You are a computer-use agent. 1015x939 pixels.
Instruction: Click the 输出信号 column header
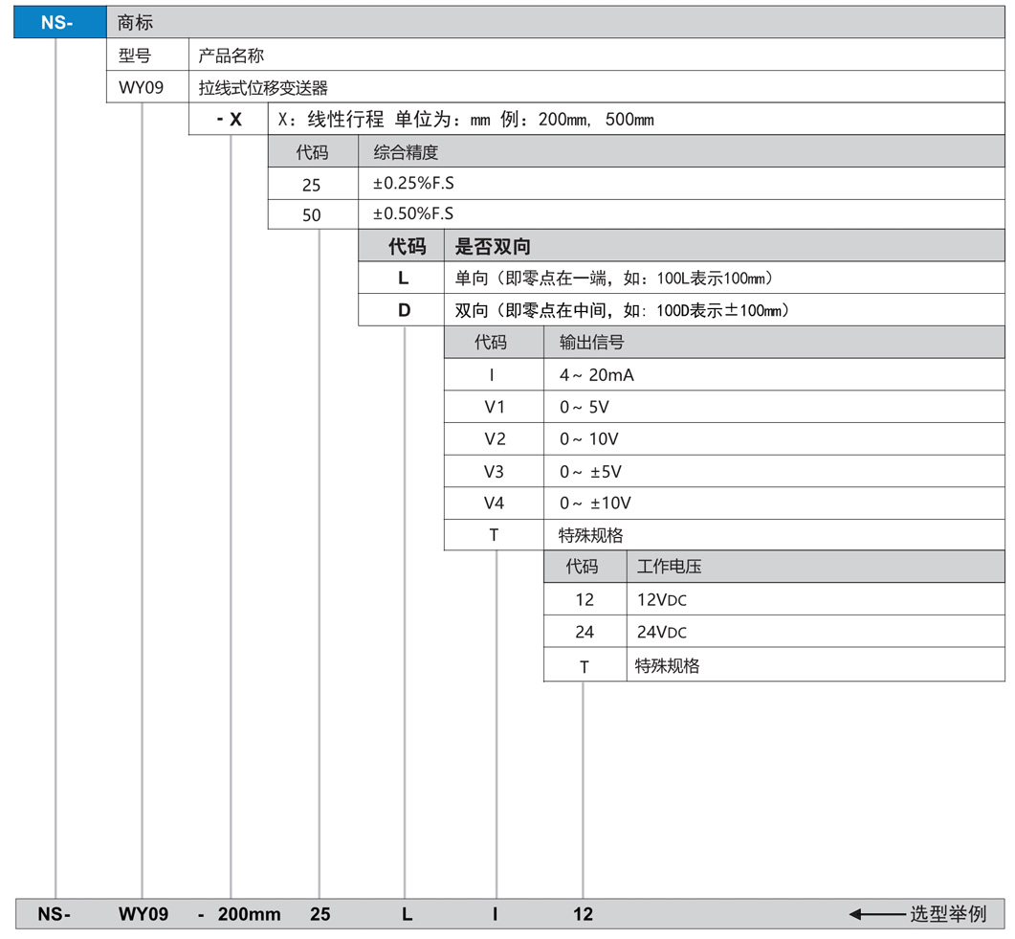click(591, 343)
